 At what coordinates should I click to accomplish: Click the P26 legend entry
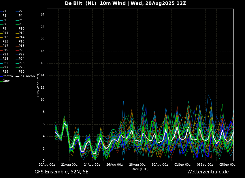pyautogui.click(x=21, y=63)
